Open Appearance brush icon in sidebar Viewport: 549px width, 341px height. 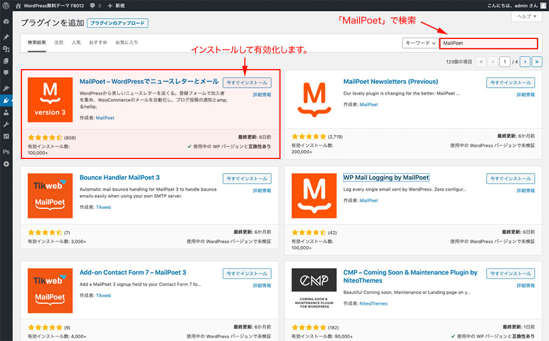point(6,88)
